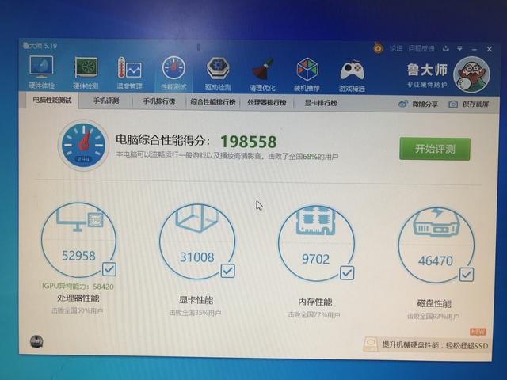507x380 pixels.
Task: Click the overall score 198558
Action: [248, 141]
